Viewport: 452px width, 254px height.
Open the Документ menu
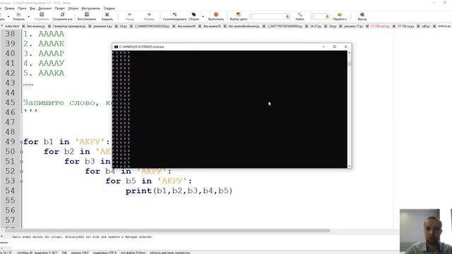44,8
